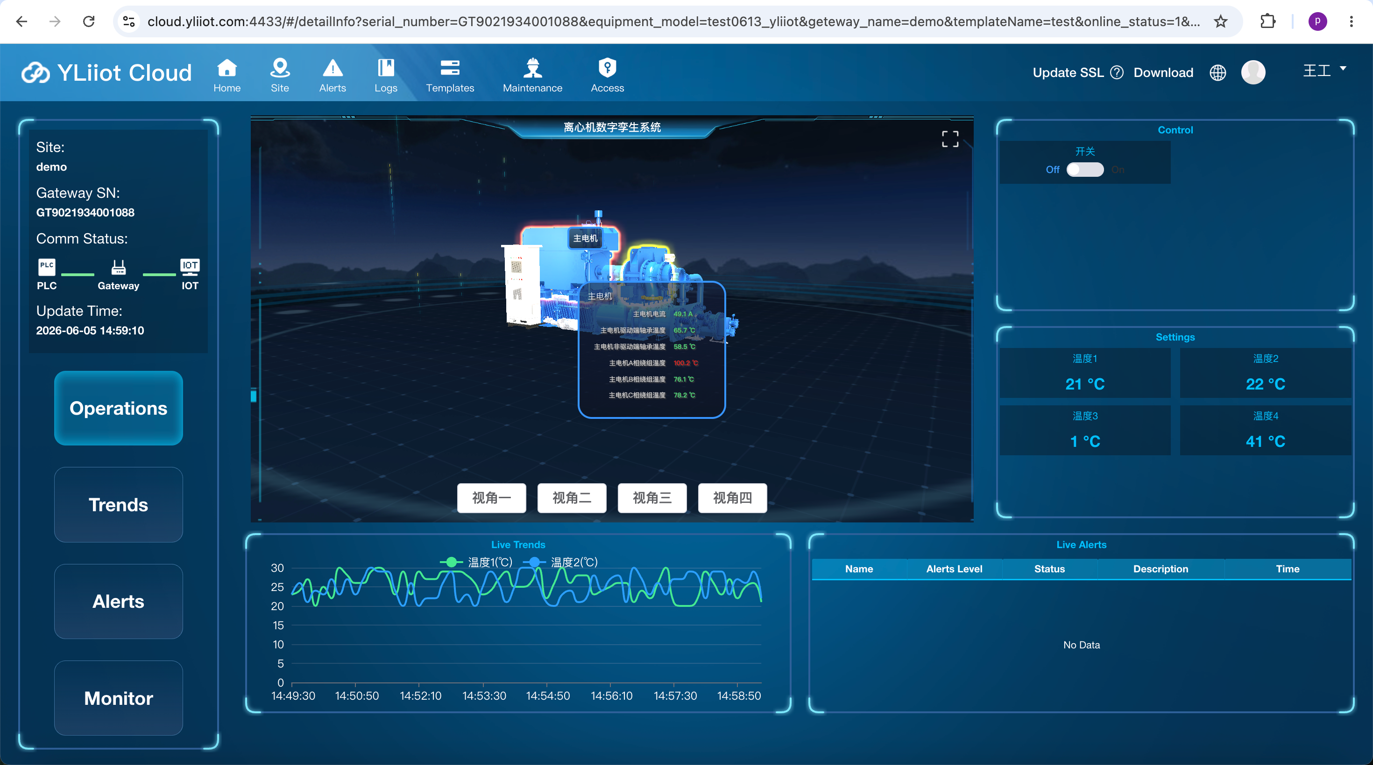Screen dimensions: 1373x765
Task: Open the Access shield icon
Action: 607,68
